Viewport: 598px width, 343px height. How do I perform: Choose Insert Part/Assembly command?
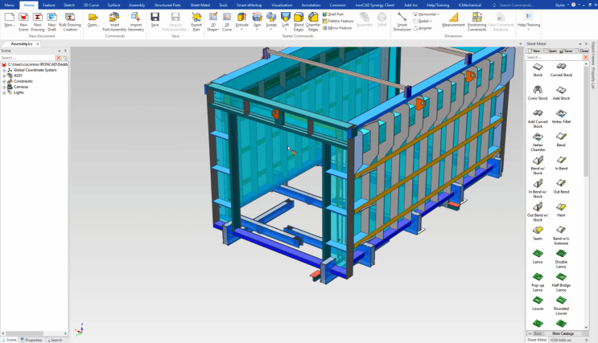pyautogui.click(x=114, y=22)
